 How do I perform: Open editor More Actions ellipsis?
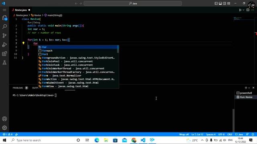click(x=253, y=10)
